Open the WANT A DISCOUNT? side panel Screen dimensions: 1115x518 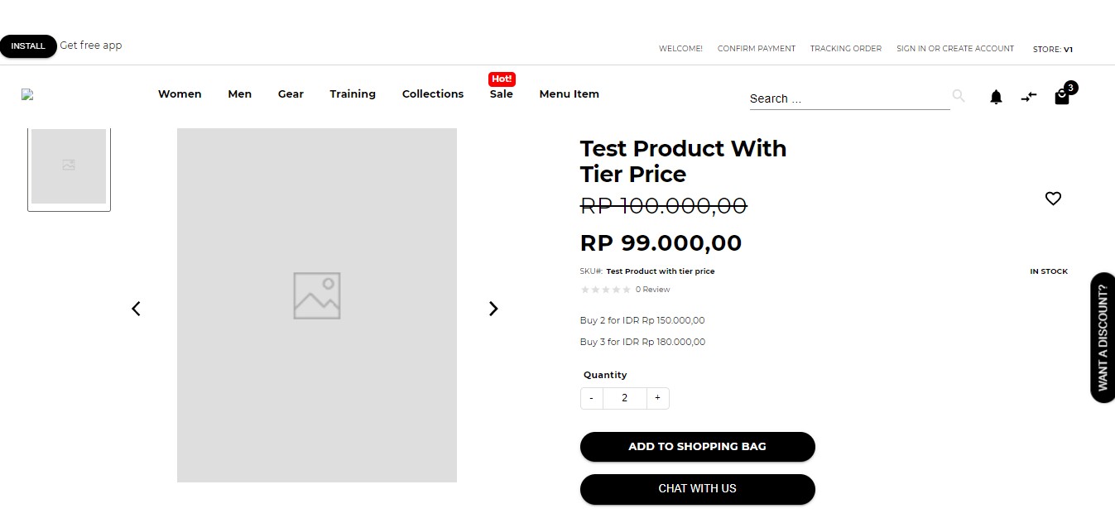pyautogui.click(x=1103, y=337)
